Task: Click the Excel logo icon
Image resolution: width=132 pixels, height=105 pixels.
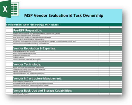Action: pos(10,9)
